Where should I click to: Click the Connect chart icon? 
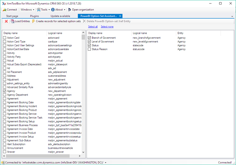pyautogui.click(x=5, y=9)
